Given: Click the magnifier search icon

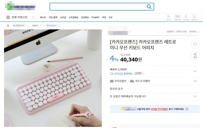Looking at the screenshot, I should coord(149,7).
